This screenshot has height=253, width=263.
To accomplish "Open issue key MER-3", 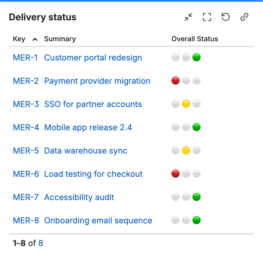I will point(26,104).
